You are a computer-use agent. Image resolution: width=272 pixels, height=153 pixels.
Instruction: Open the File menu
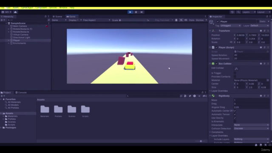(x=2, y=8)
